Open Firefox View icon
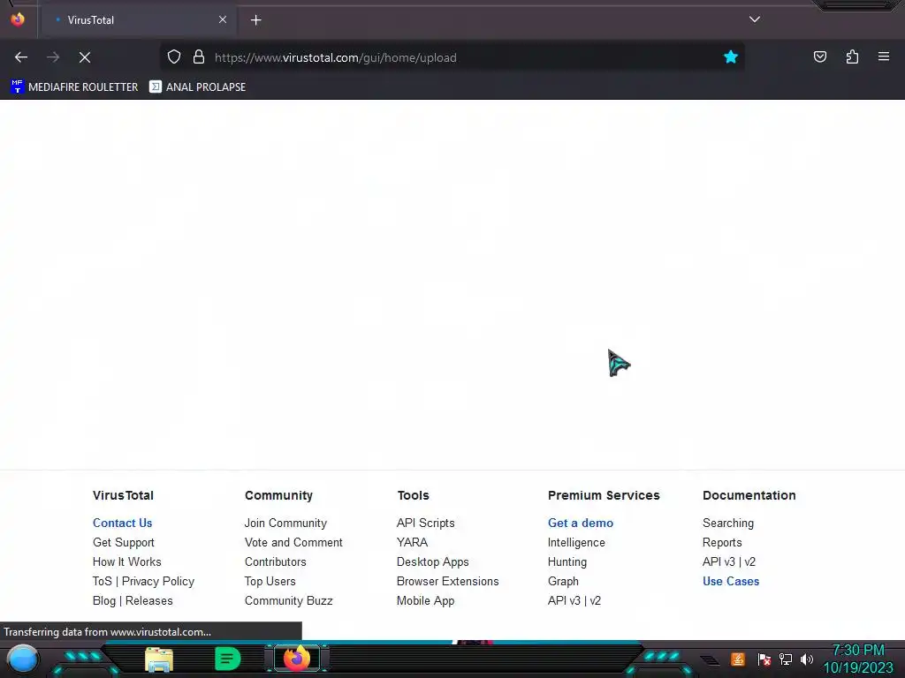The image size is (905, 678). (x=18, y=19)
